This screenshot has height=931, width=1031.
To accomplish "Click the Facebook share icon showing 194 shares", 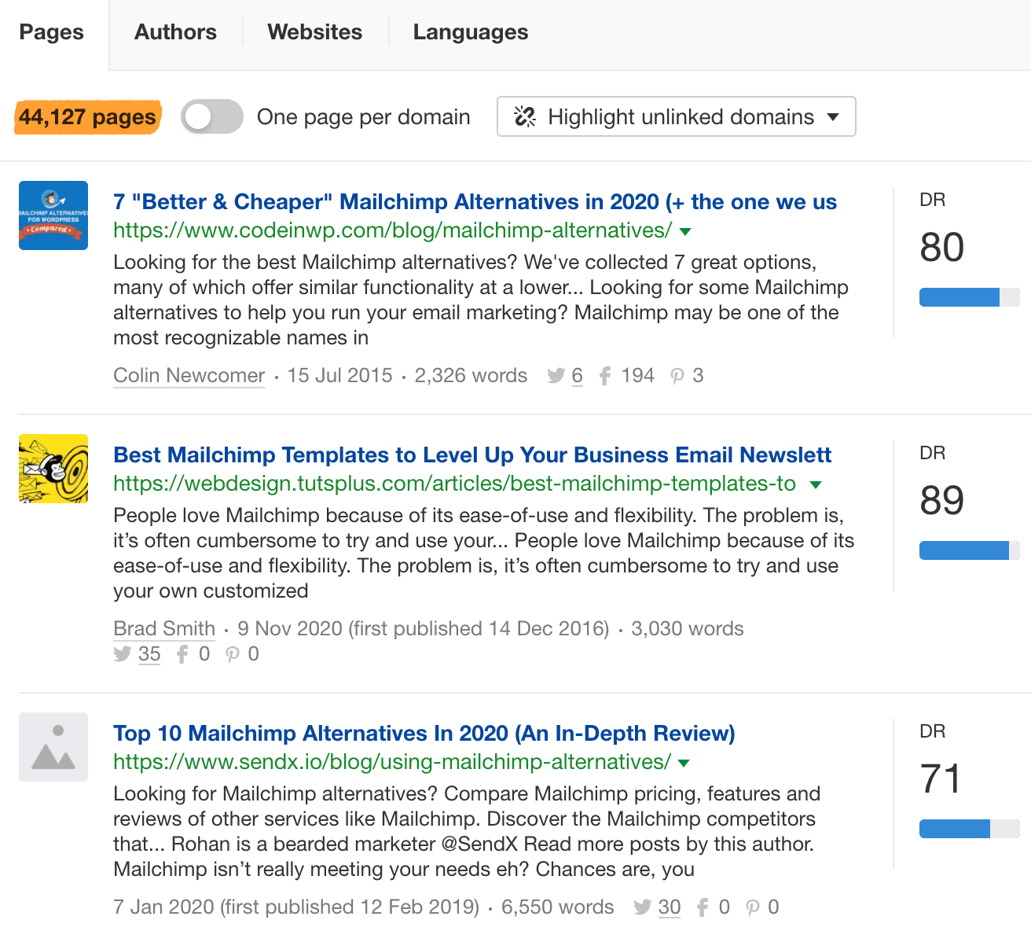I will (604, 376).
